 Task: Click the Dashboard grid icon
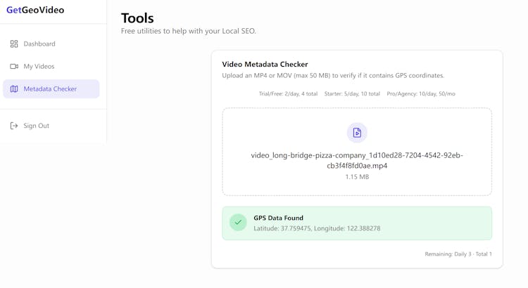click(14, 44)
